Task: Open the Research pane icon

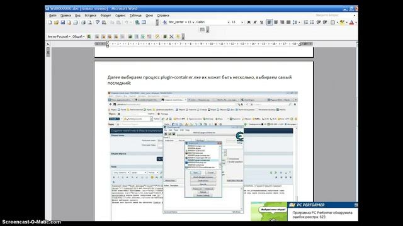Action: click(x=104, y=23)
